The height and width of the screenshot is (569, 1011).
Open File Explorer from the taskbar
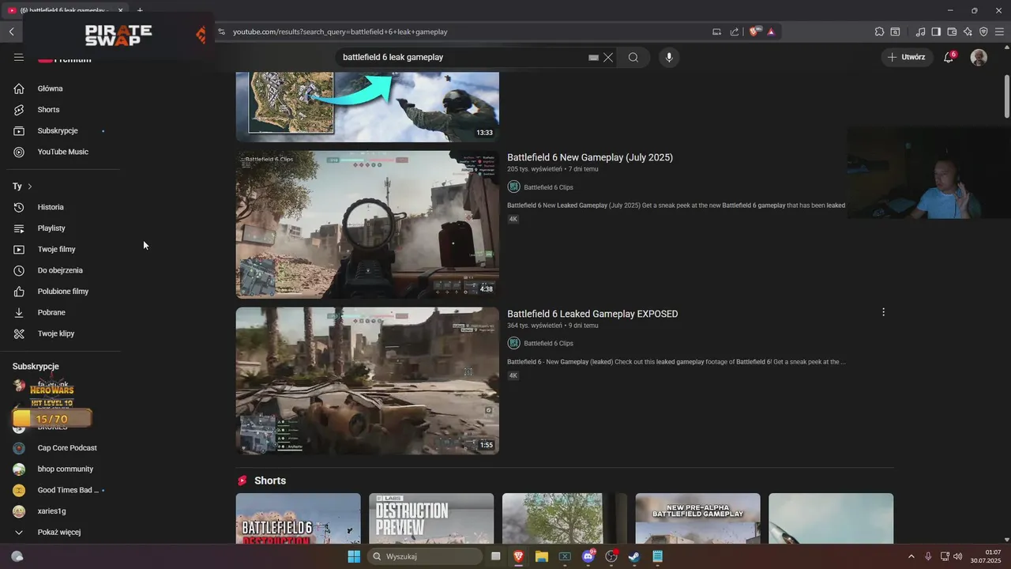(x=542, y=556)
